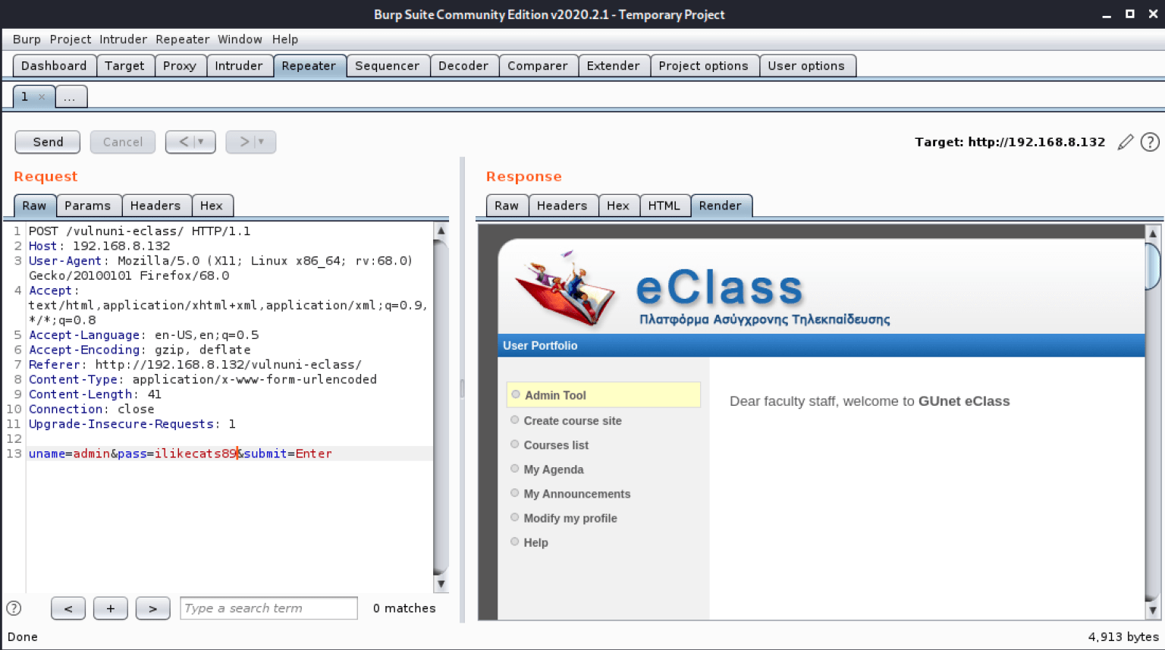1165x650 pixels.
Task: Open the Modify my profile link
Action: pos(570,518)
